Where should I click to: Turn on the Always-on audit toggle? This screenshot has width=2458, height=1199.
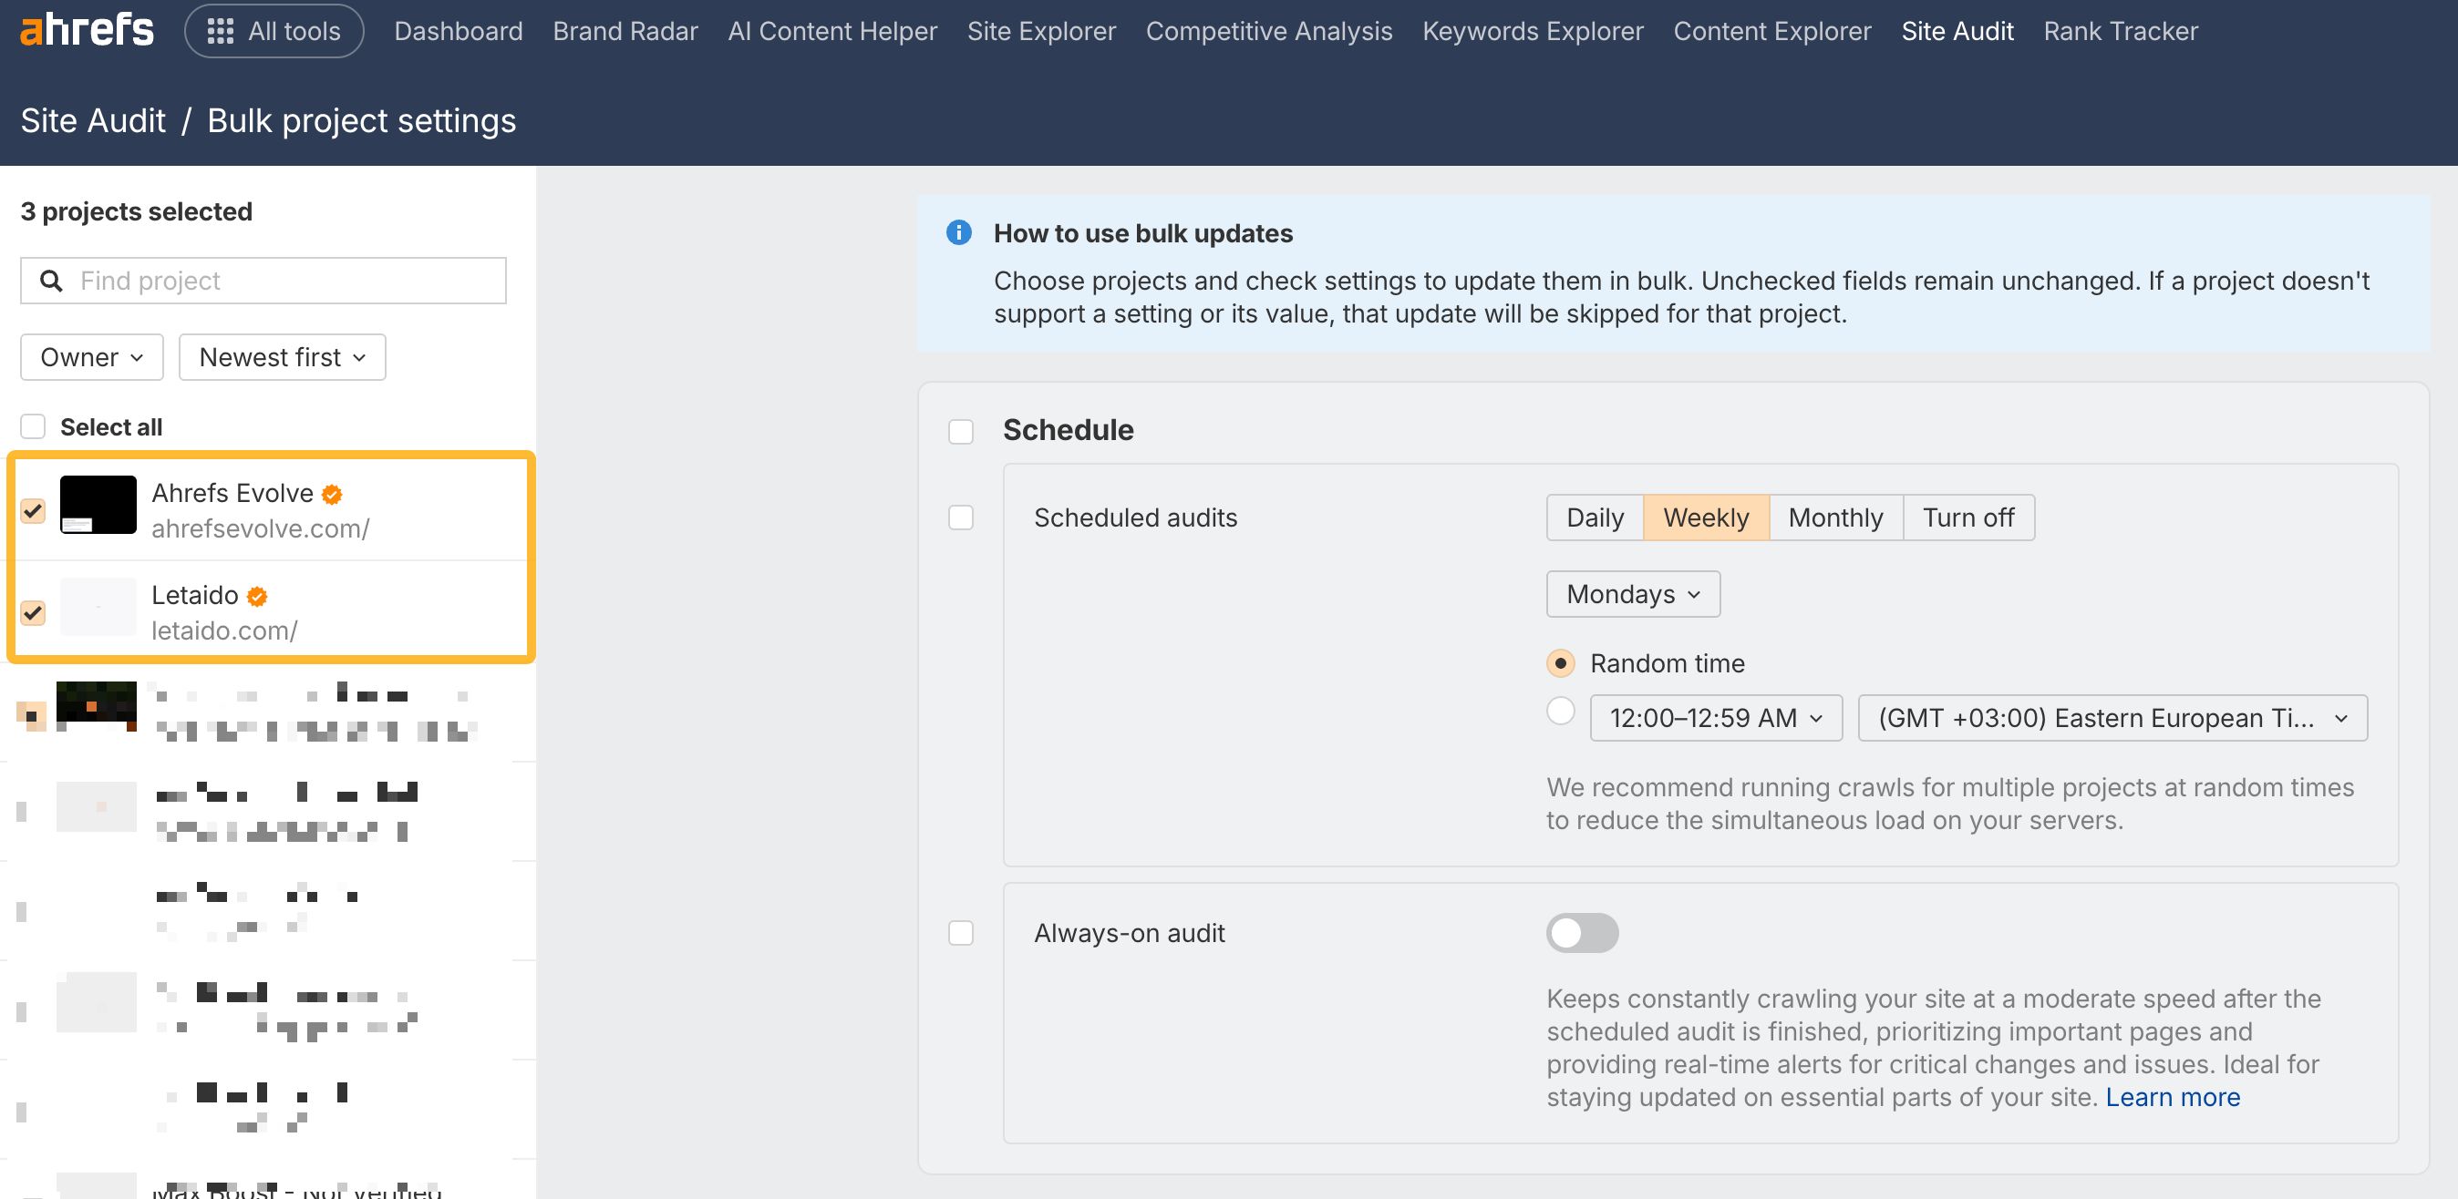coord(1581,933)
